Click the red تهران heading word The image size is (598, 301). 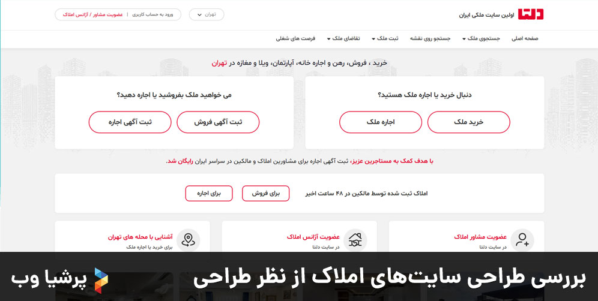click(219, 63)
